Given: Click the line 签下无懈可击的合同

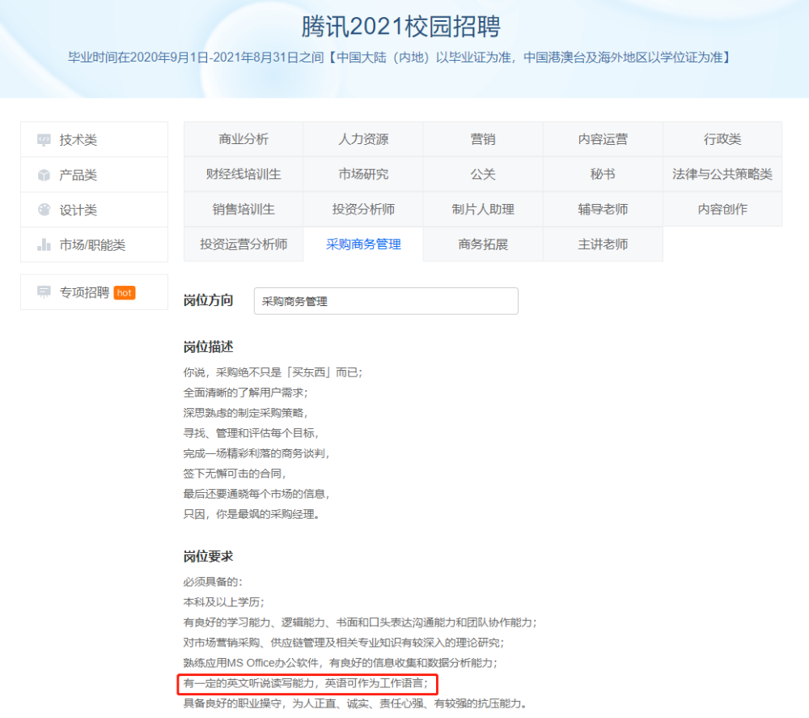Looking at the screenshot, I should point(235,474).
